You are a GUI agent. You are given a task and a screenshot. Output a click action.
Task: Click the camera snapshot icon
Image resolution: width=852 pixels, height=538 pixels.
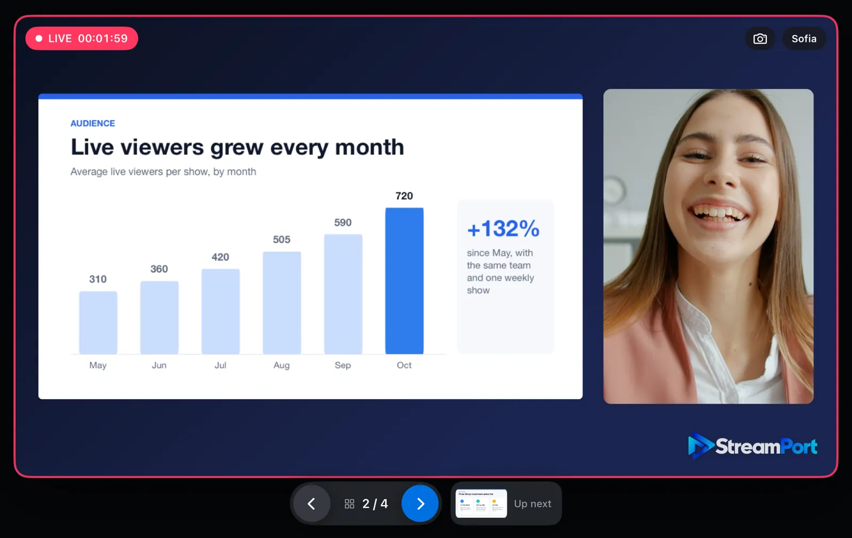click(x=760, y=39)
